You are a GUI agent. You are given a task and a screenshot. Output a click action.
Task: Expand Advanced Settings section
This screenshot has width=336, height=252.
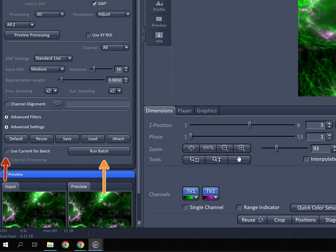point(6,127)
